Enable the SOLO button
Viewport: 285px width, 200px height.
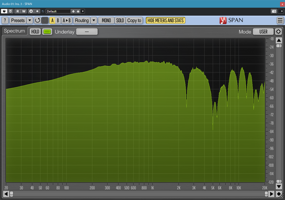[120, 20]
